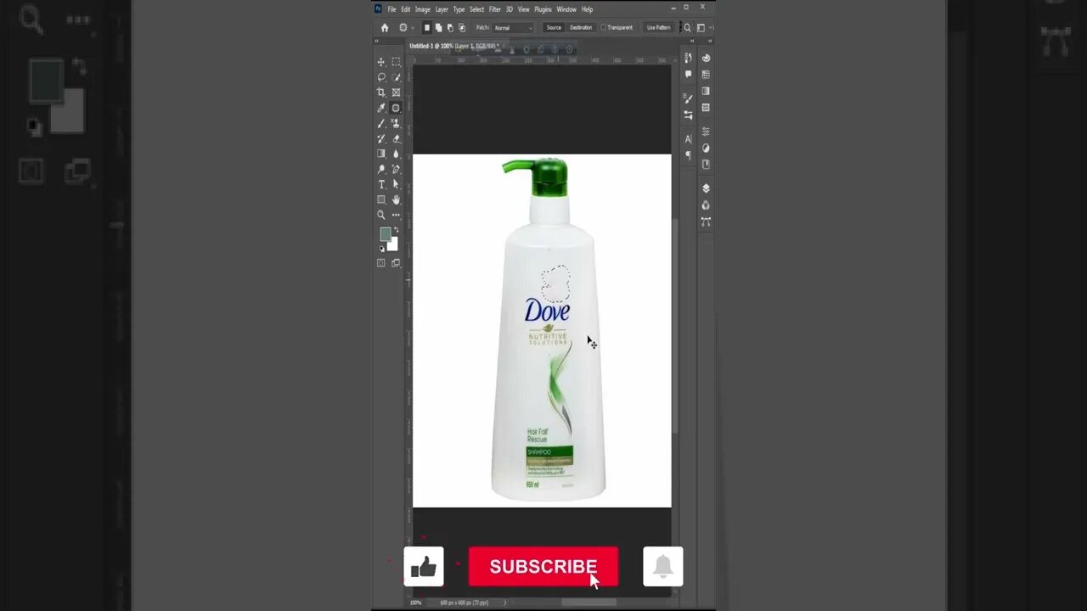
Task: Select the Rectangular Marquee tool
Action: click(x=396, y=62)
